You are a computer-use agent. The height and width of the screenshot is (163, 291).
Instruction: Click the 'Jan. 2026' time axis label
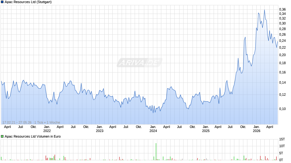(x=256, y=129)
